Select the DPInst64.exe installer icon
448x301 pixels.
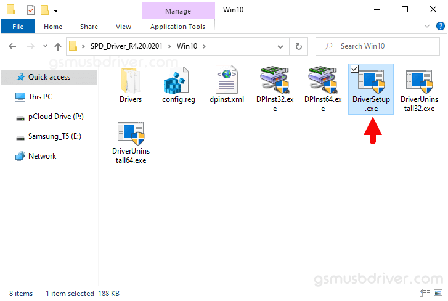coord(322,80)
